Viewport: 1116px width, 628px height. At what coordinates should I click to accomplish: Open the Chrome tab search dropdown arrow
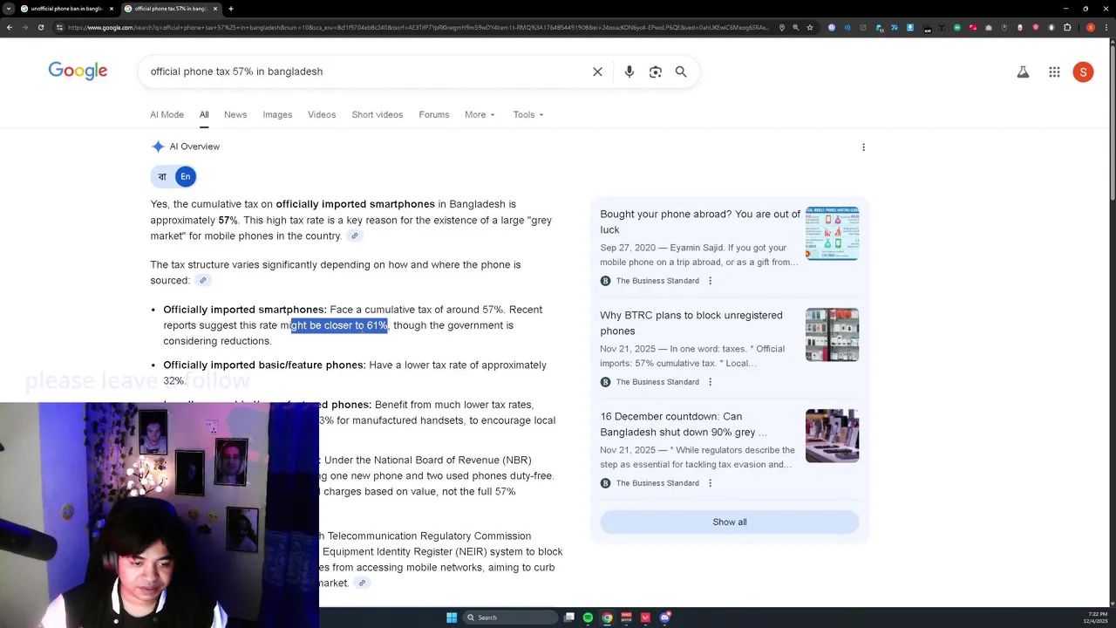pos(9,9)
